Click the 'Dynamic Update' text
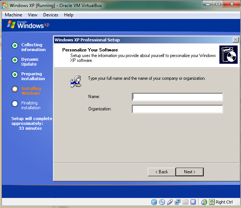 (x=30, y=62)
